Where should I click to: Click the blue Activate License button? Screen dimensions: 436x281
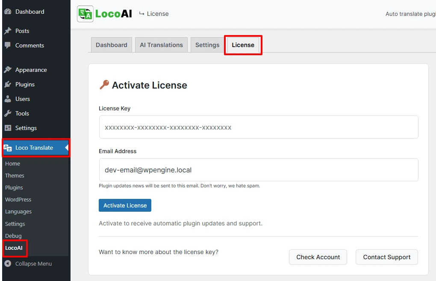point(125,205)
